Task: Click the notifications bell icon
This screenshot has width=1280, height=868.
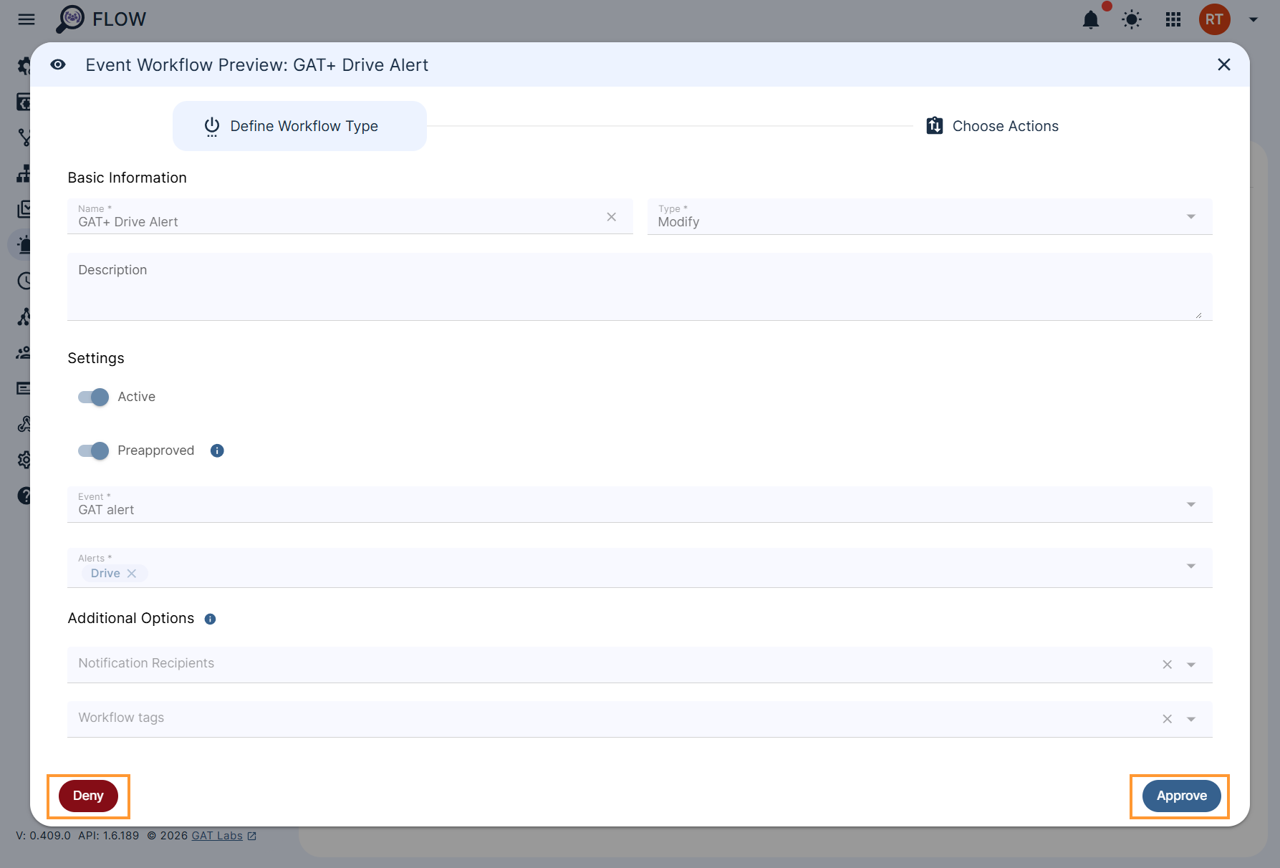Action: pyautogui.click(x=1090, y=20)
